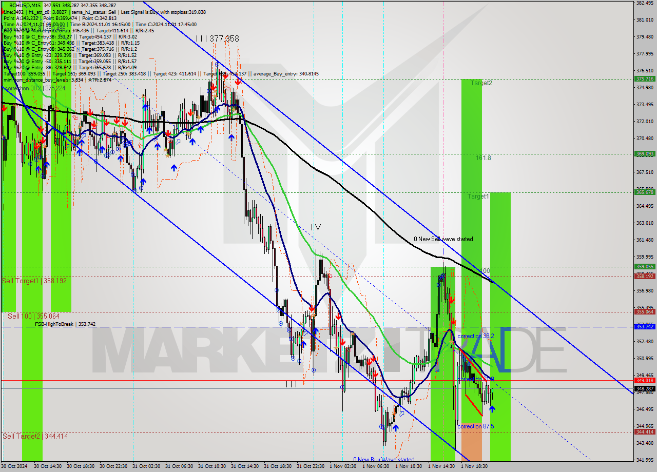Click the 382.495 price scale value
Image resolution: width=657 pixels, height=472 pixels.
(645, 3)
